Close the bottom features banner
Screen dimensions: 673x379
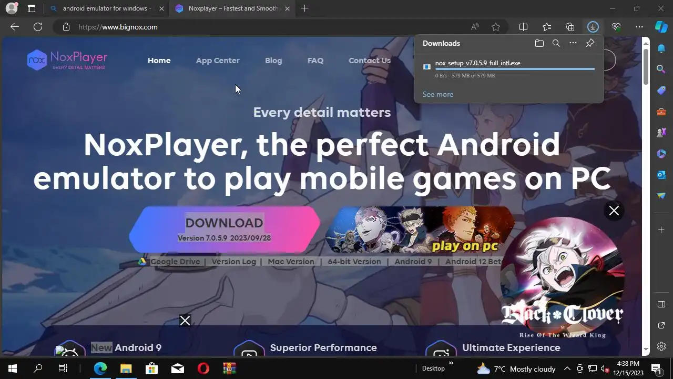coord(185,321)
